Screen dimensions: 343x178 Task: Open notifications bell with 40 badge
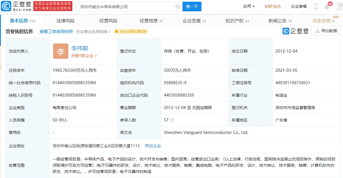pyautogui.click(x=327, y=6)
